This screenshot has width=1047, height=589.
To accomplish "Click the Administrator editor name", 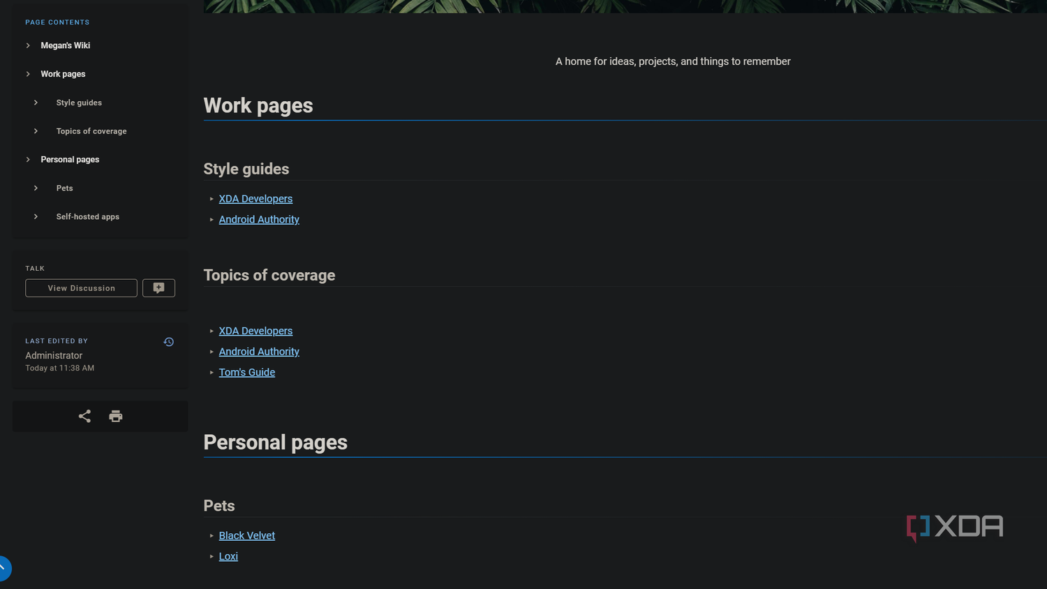I will pos(54,355).
